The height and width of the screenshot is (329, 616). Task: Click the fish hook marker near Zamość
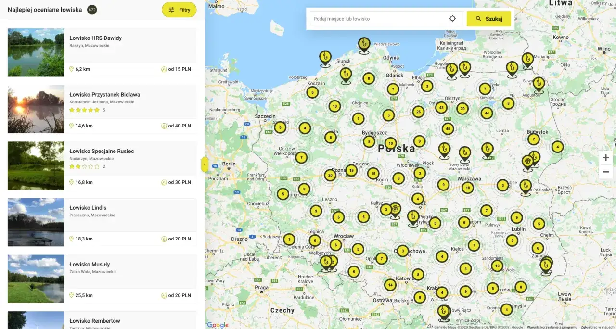[546, 266]
